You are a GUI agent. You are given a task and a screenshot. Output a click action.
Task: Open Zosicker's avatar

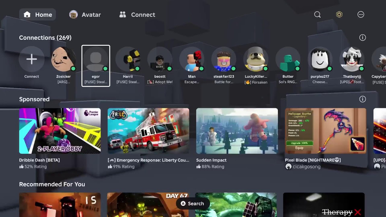coord(63,59)
